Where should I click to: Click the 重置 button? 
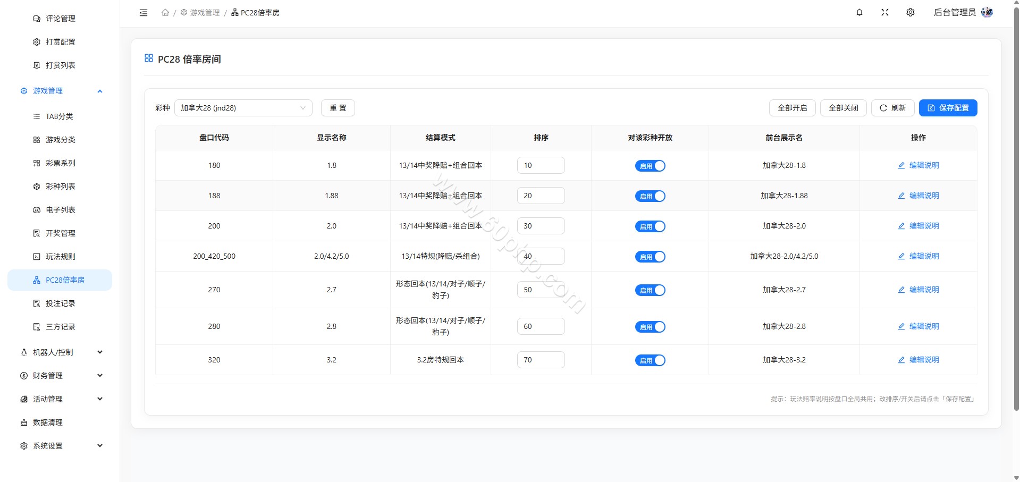coord(338,108)
